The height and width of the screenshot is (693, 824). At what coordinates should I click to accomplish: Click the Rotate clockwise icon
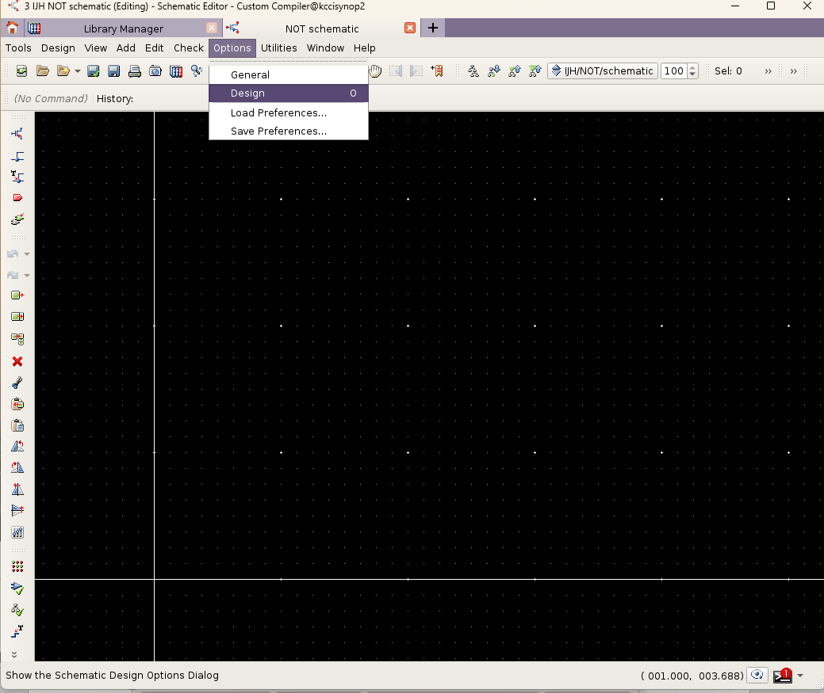(x=17, y=467)
